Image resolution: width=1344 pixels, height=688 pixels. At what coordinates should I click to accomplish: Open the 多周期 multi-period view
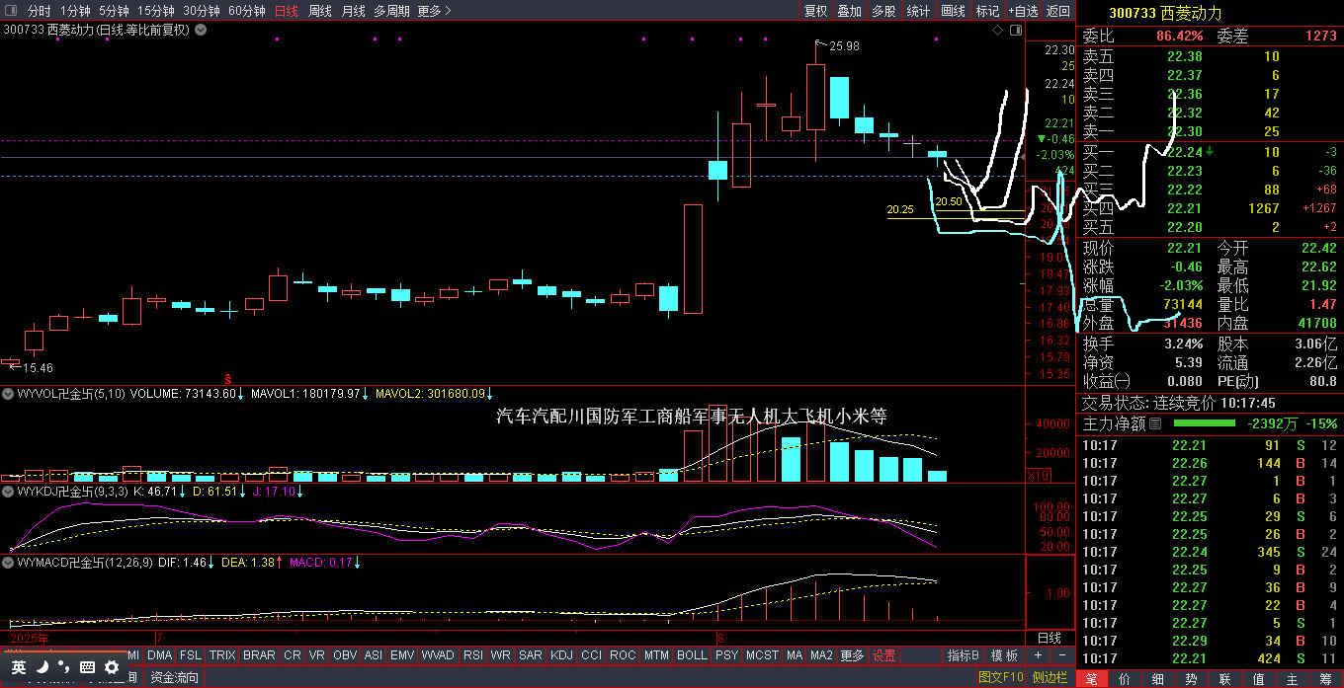tap(391, 11)
